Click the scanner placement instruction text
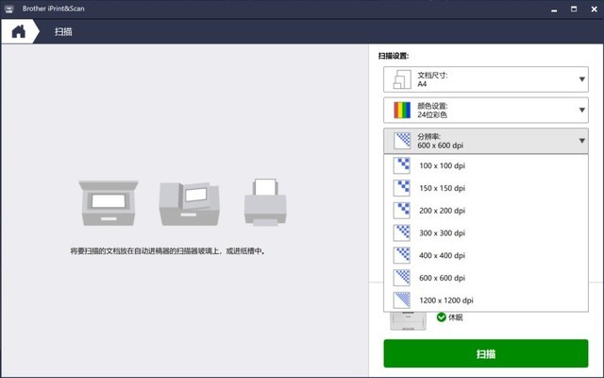The image size is (604, 378). pyautogui.click(x=168, y=251)
